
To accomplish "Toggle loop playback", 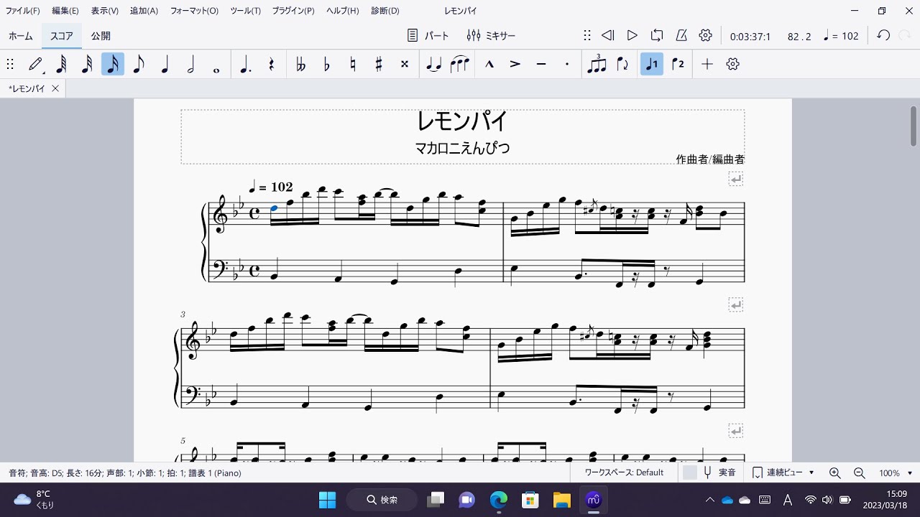I will [x=657, y=35].
